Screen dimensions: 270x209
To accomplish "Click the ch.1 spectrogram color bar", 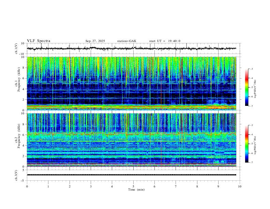I will point(246,87).
